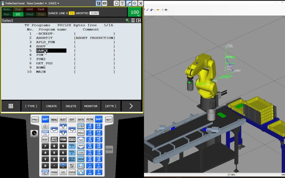Click the camera snapshot icon in the 3D view toolbar
Screen dimensions: 285x178
point(166,10)
